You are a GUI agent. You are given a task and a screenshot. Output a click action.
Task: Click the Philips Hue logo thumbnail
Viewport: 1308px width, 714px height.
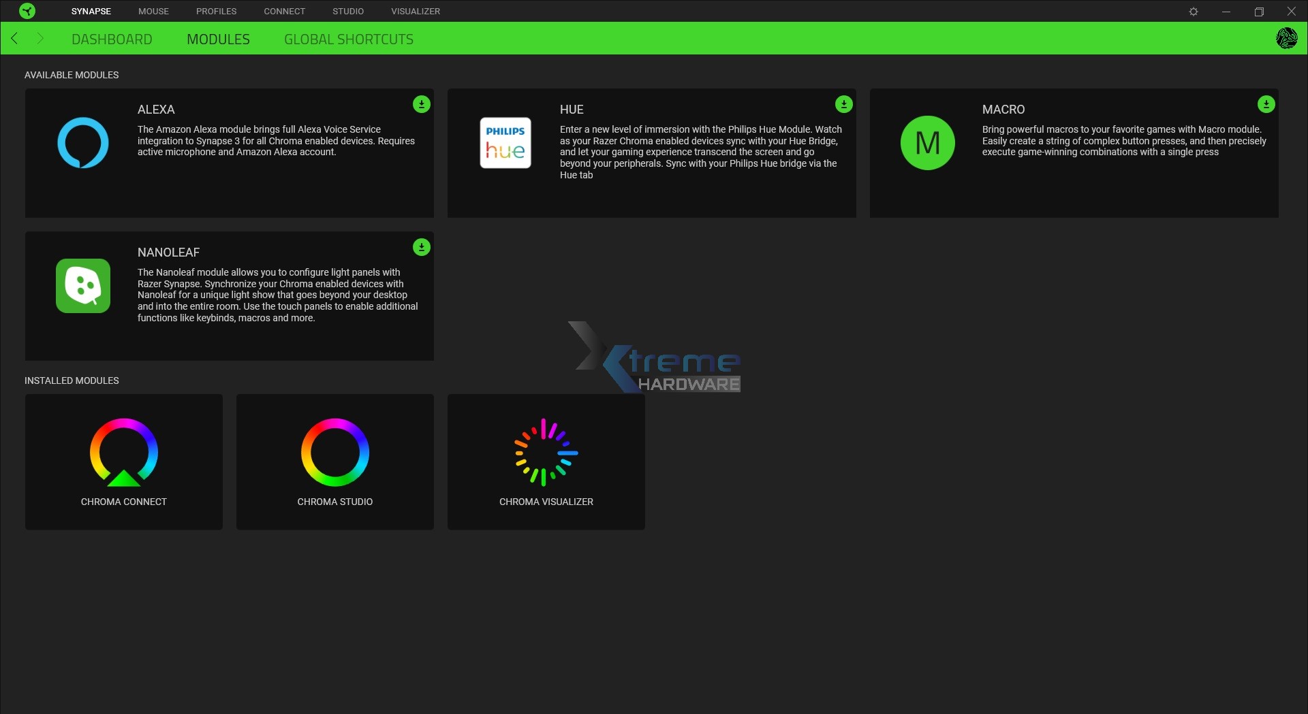click(x=505, y=143)
